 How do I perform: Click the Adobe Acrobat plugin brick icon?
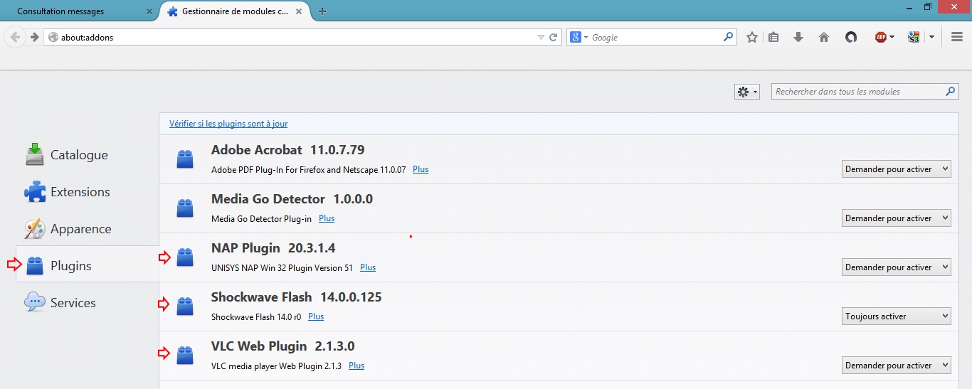click(185, 159)
